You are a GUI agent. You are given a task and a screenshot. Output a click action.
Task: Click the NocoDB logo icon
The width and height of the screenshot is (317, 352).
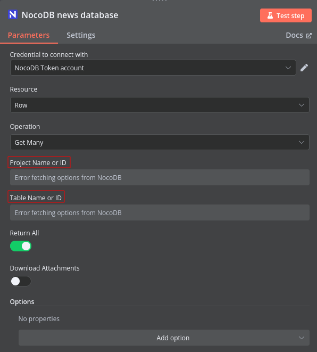point(13,15)
